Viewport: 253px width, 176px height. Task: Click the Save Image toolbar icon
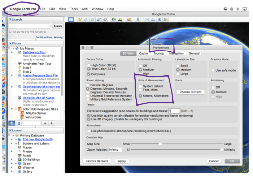159,20
